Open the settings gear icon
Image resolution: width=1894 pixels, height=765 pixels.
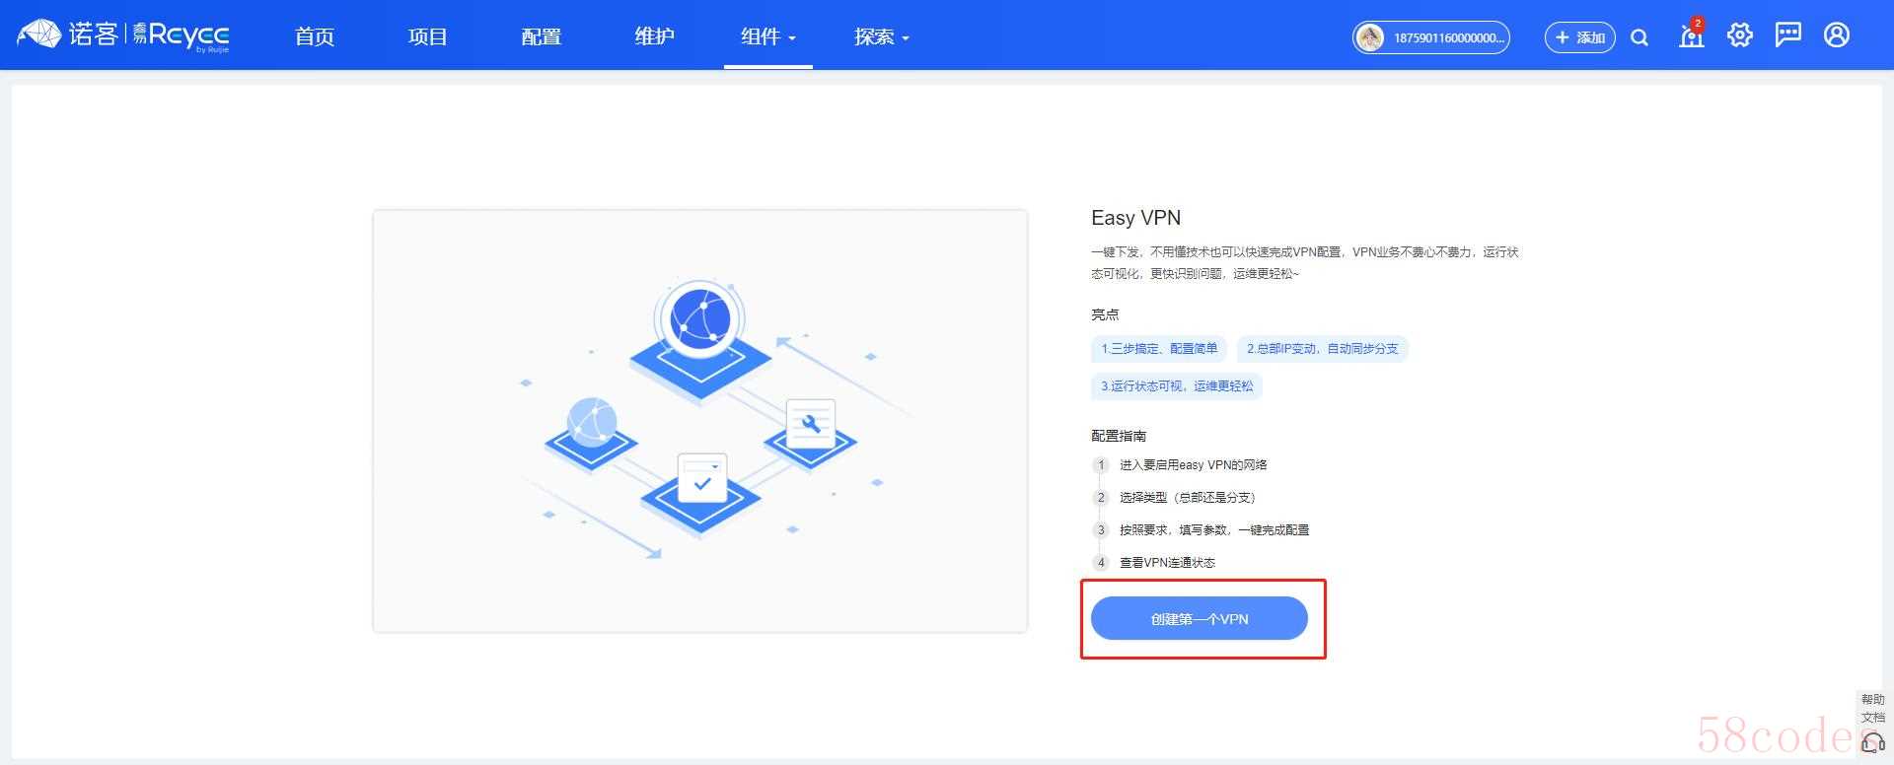(1740, 36)
